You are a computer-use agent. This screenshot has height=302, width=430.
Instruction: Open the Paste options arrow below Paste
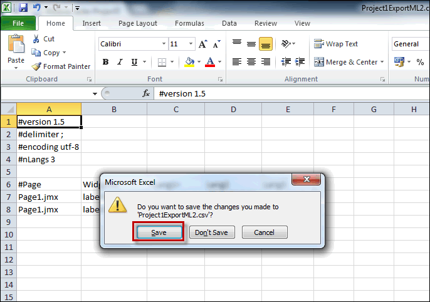16,68
